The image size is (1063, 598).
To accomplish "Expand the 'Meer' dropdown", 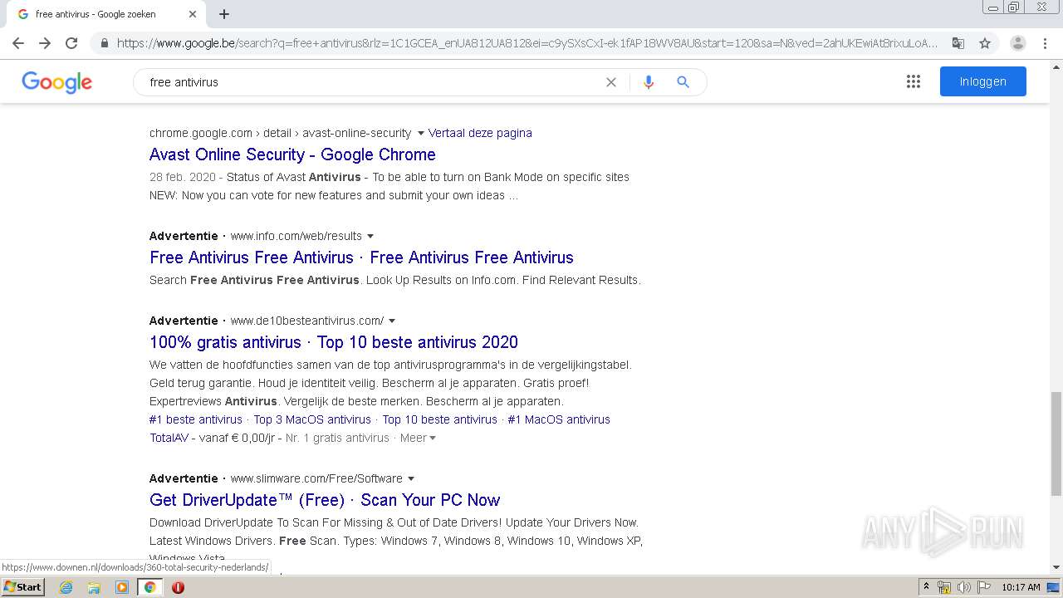I will (x=418, y=438).
